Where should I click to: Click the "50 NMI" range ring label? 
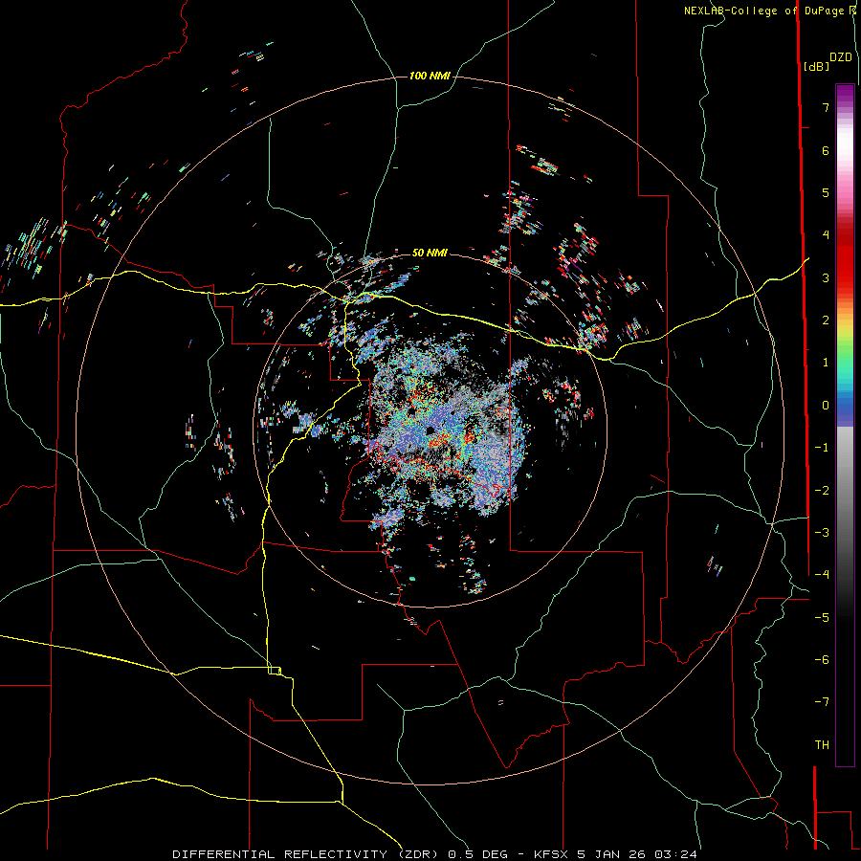[x=430, y=253]
